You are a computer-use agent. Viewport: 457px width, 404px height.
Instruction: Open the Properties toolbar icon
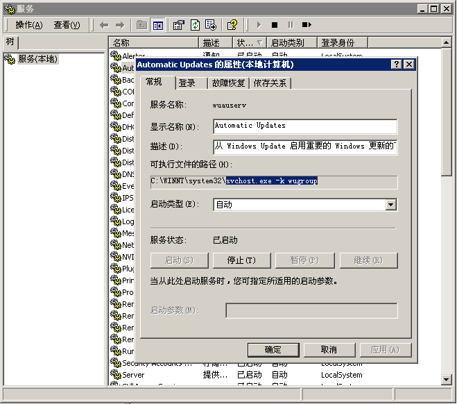pos(179,25)
